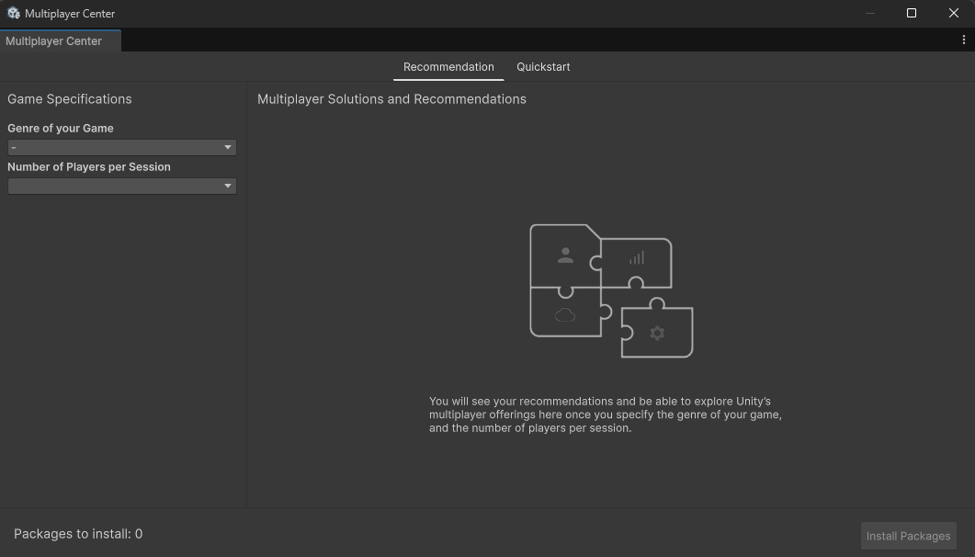
Task: Select the Recommendation tab
Action: [x=448, y=66]
